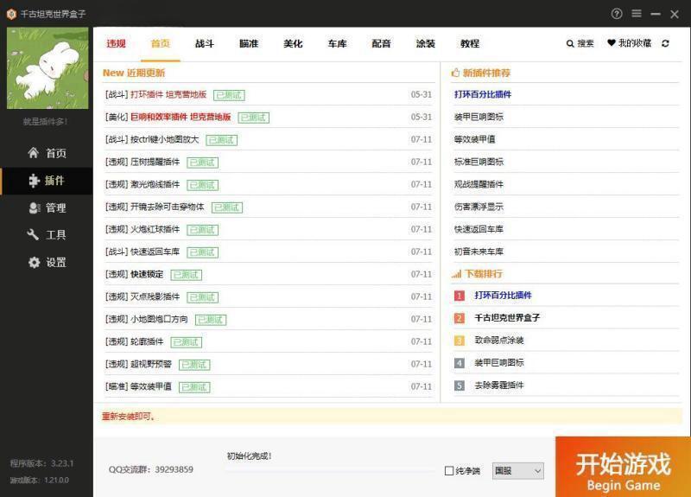Switch to the 配音 tab

[x=381, y=44]
